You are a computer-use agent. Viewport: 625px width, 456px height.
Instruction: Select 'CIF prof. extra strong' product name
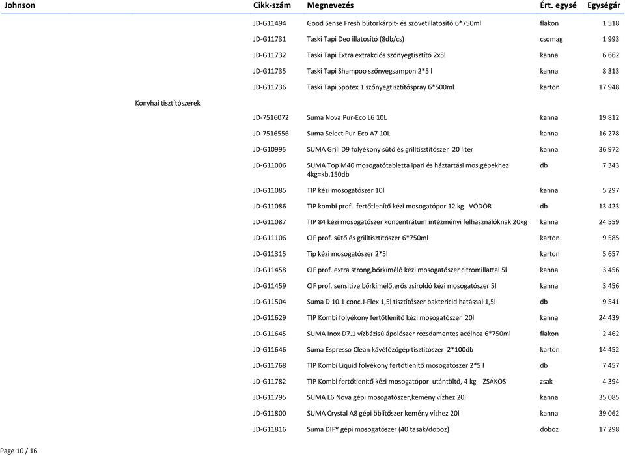tap(339, 270)
